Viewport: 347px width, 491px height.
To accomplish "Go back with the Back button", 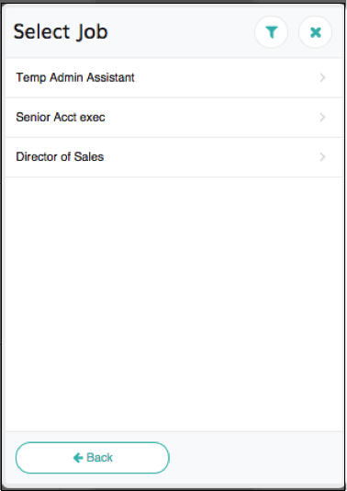I will click(93, 458).
